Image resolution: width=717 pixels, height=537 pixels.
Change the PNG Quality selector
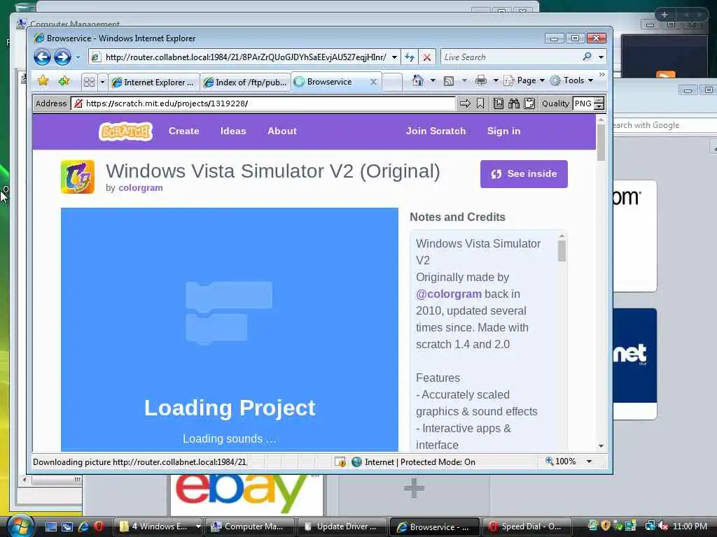589,103
